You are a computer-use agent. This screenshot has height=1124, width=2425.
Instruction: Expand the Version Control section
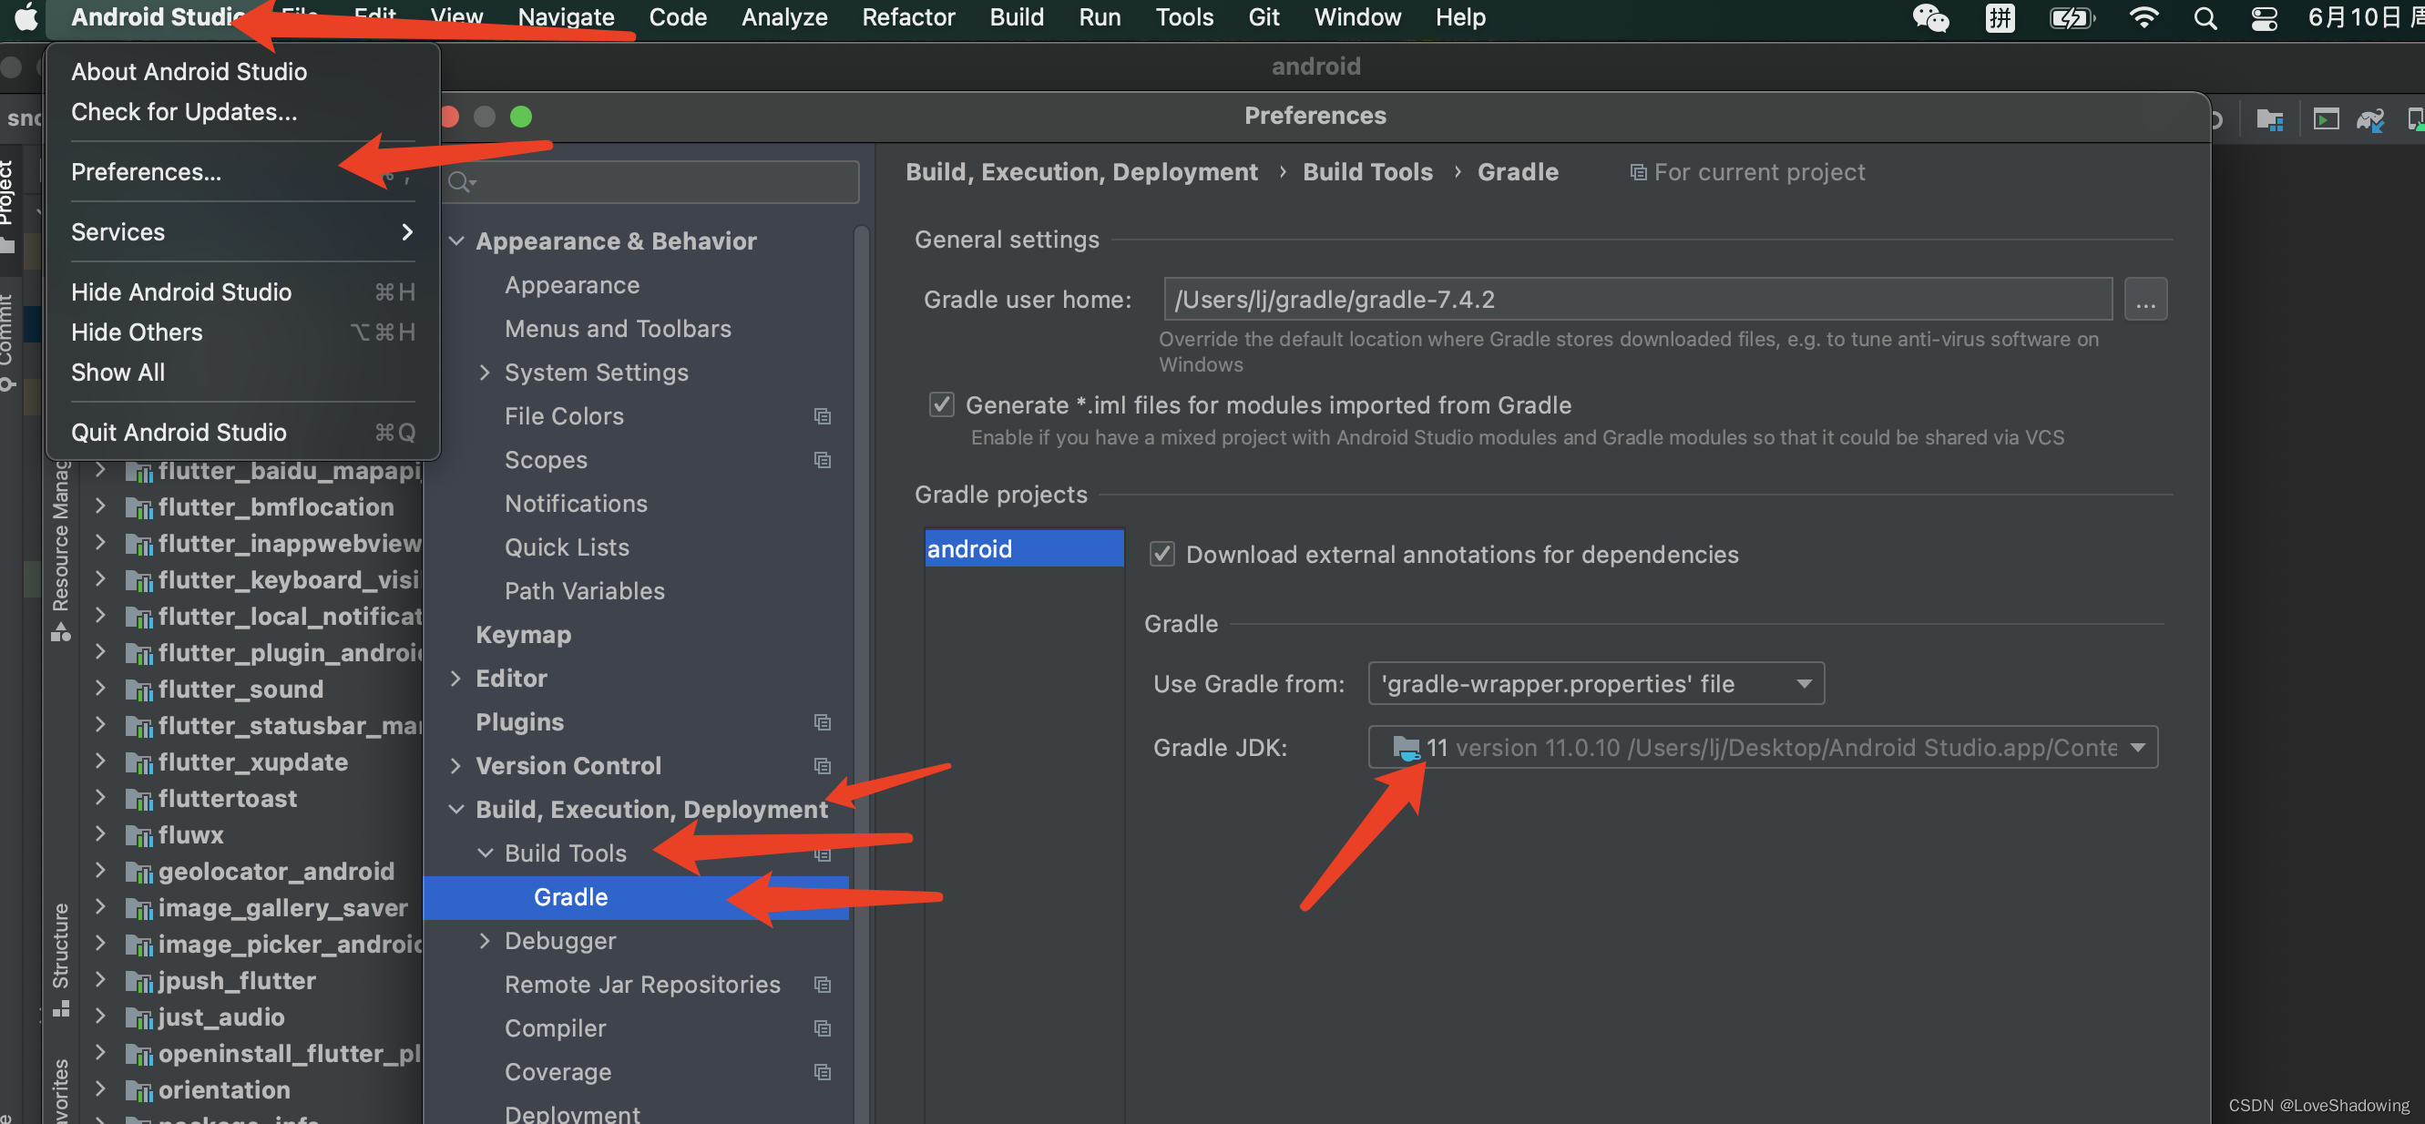click(x=456, y=766)
